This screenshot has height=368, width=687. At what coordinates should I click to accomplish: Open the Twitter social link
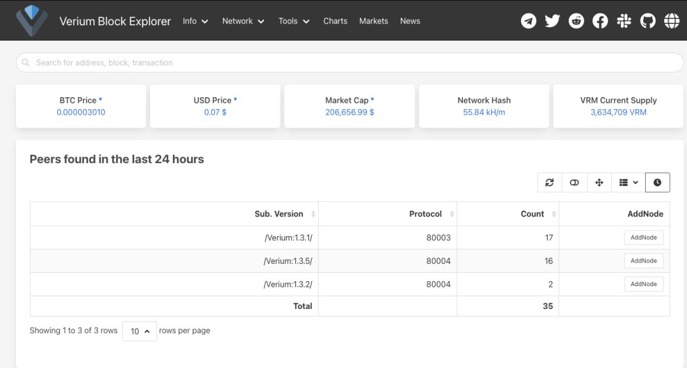point(552,20)
